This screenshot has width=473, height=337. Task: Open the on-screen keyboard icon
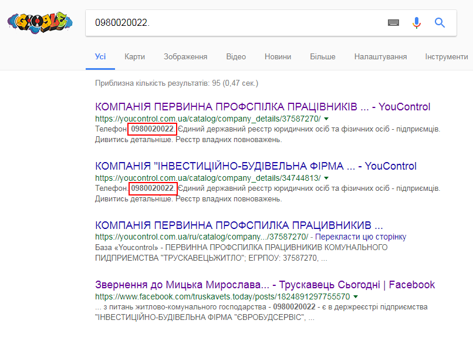[393, 23]
